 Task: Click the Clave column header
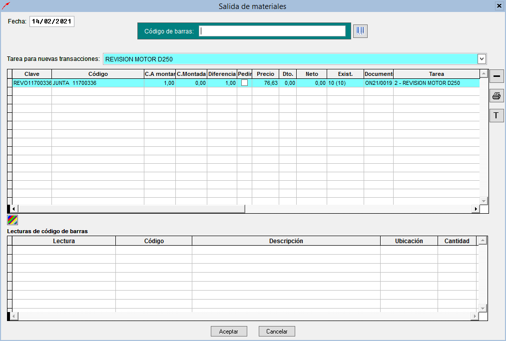[32, 74]
